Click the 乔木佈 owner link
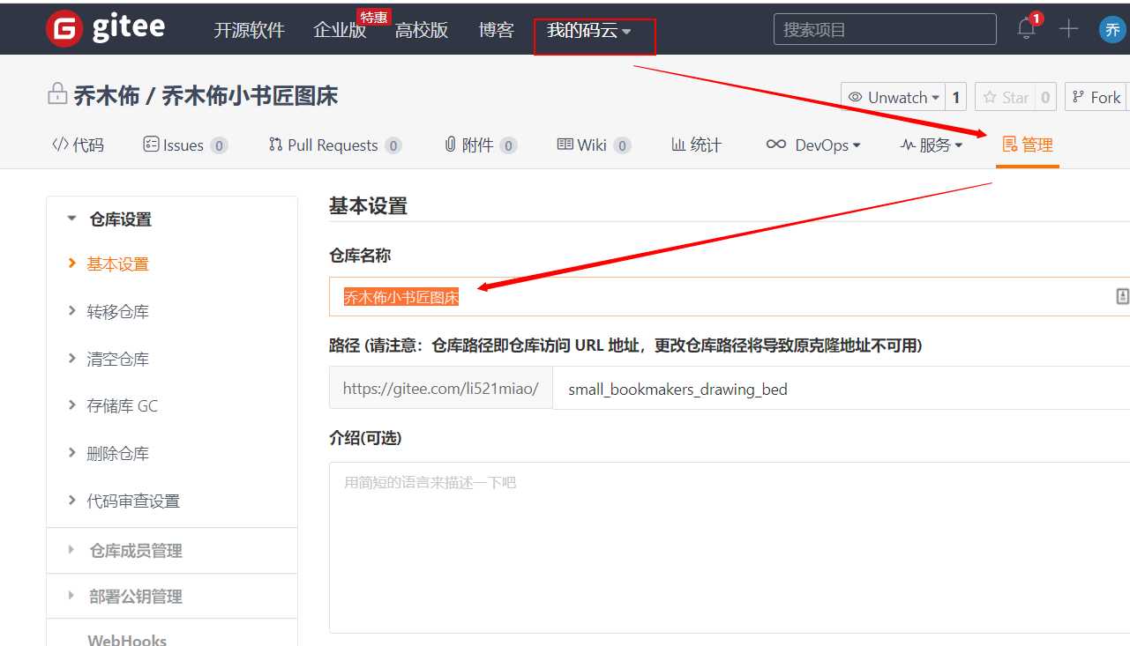1130x646 pixels. (106, 95)
